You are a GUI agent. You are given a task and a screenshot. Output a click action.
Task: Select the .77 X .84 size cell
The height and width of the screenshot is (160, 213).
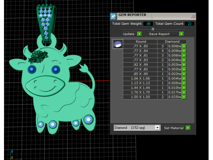pyautogui.click(x=140, y=51)
